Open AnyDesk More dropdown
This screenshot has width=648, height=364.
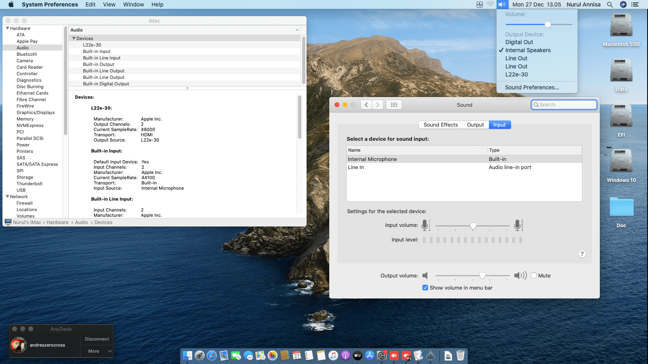point(97,351)
